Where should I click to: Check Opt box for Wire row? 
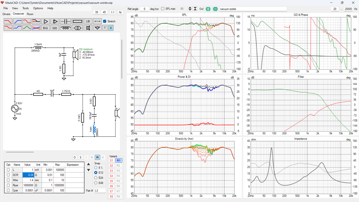[x=8, y=180]
